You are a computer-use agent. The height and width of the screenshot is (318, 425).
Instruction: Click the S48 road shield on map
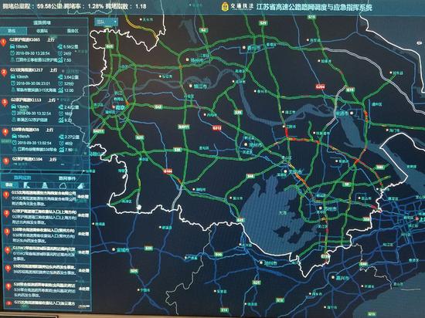click(250, 176)
